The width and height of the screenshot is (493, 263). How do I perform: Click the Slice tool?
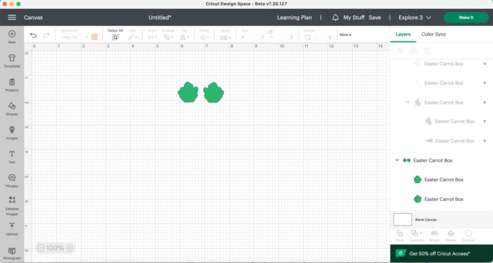click(x=399, y=234)
